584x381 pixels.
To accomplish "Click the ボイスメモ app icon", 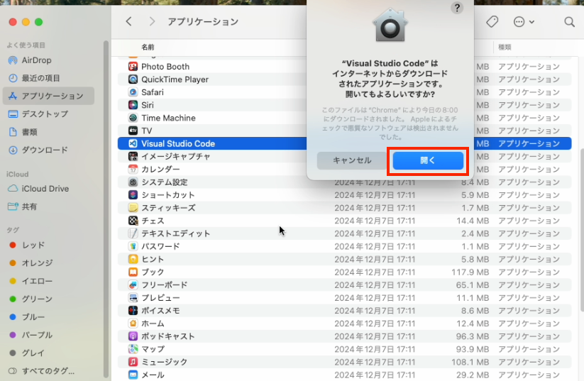I will click(x=133, y=311).
